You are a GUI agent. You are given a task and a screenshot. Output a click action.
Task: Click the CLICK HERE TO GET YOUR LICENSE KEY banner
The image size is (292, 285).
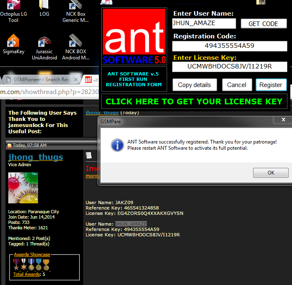194,101
